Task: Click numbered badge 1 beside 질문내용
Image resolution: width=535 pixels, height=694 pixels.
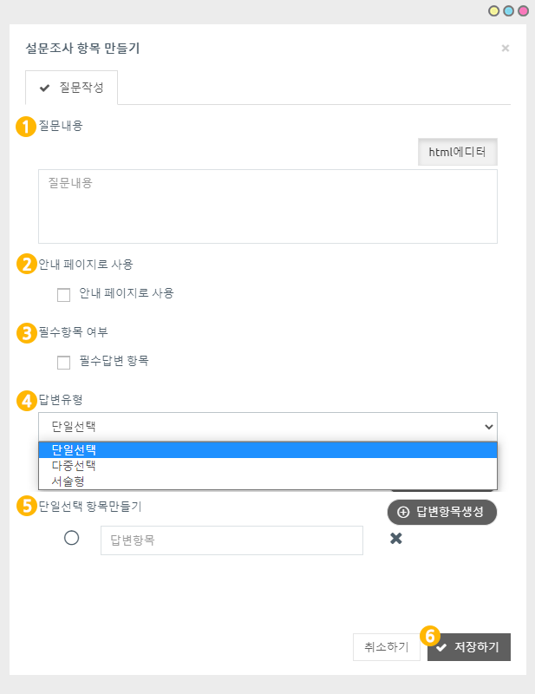Action: [x=25, y=126]
